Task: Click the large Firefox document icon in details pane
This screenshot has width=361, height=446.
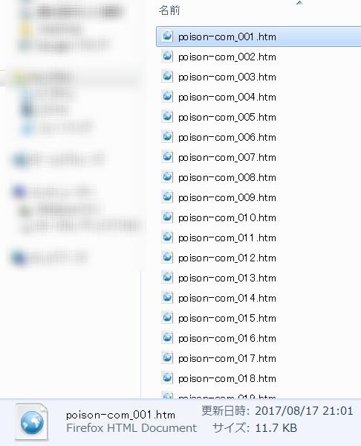Action: tap(32, 422)
